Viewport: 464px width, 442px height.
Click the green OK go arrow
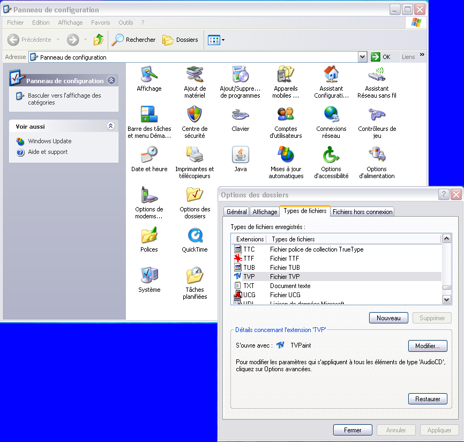[376, 57]
